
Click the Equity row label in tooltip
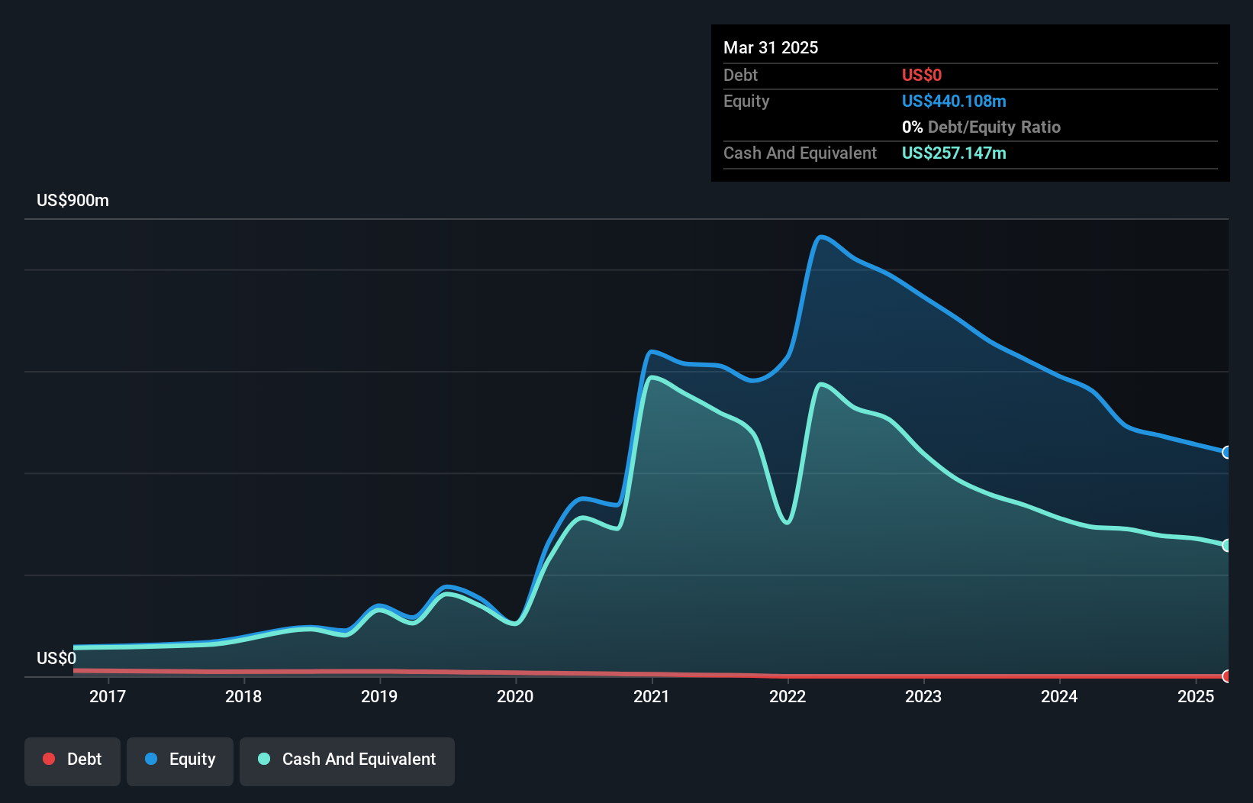(746, 101)
